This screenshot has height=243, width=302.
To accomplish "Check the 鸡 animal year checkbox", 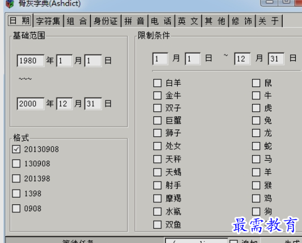I will (256, 198).
